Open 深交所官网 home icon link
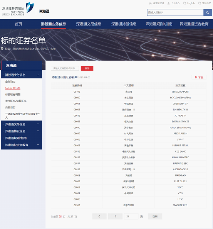Viewport: 213px width, 229px height. click(x=156, y=3)
